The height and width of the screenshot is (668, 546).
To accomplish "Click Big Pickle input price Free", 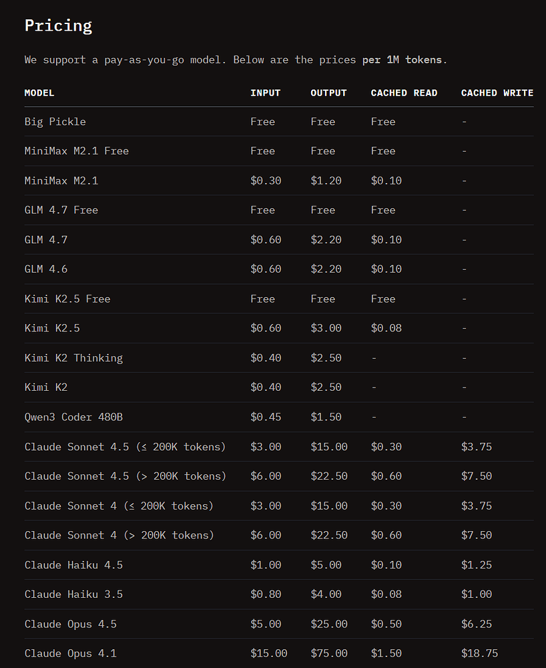I will point(262,122).
